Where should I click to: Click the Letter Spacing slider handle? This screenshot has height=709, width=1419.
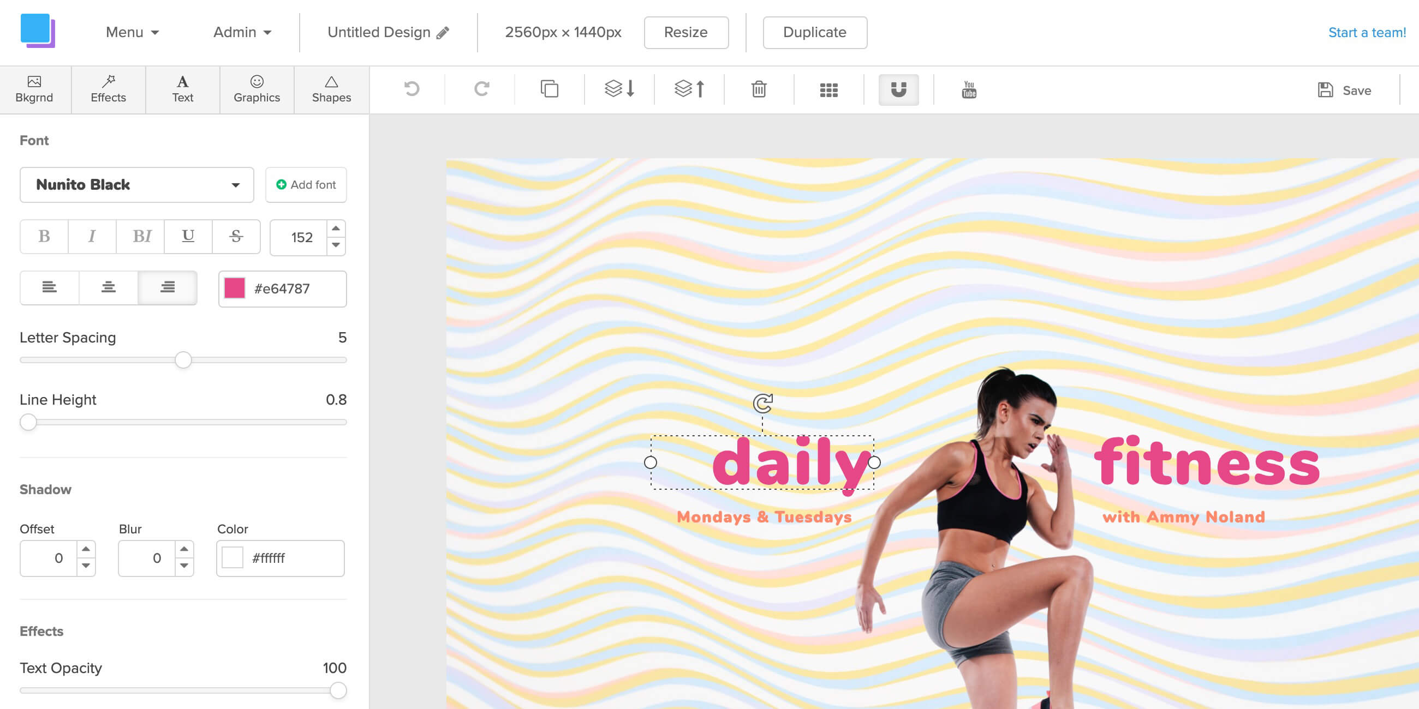point(183,360)
